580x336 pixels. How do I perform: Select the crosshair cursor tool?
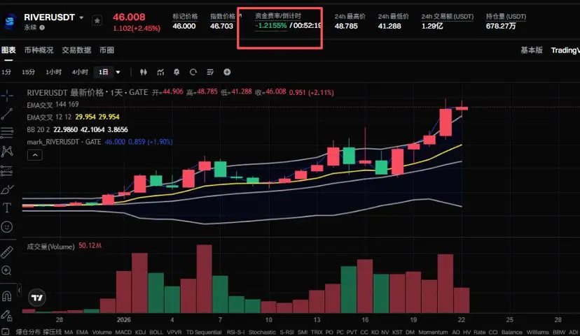click(7, 96)
